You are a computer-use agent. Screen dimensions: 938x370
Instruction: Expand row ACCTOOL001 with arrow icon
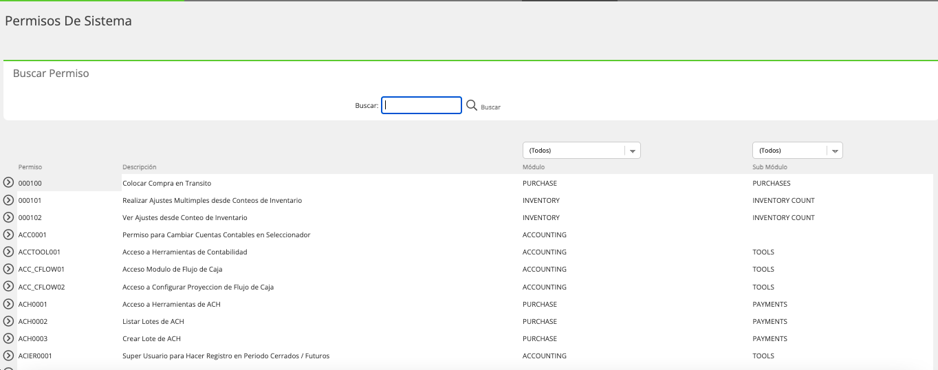[x=9, y=252]
